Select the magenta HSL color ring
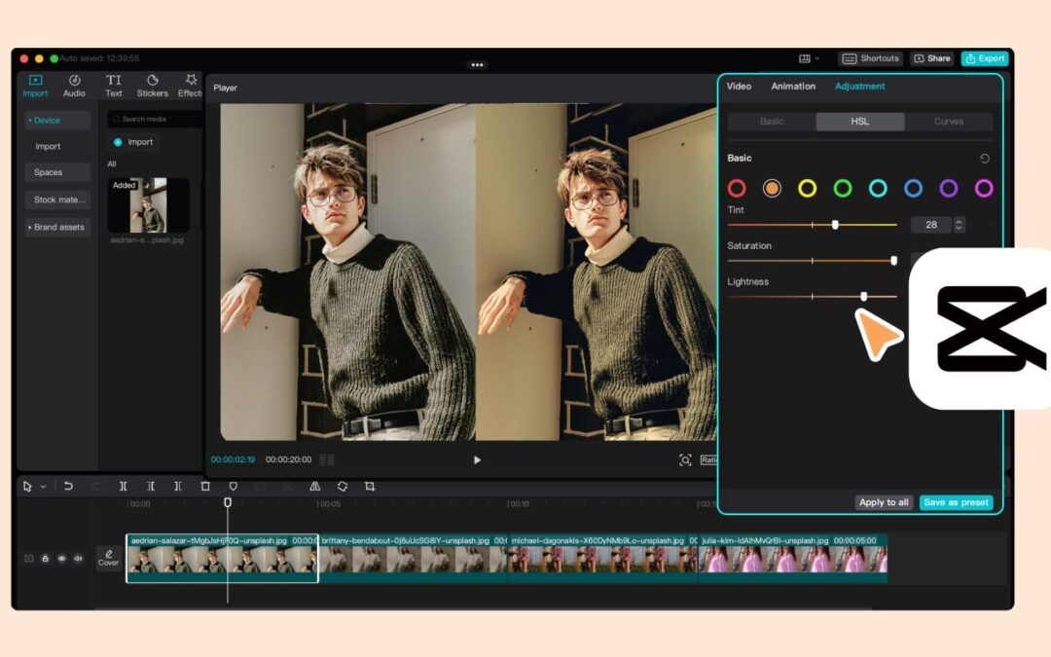Screen dimensions: 1051x657 pyautogui.click(x=984, y=189)
